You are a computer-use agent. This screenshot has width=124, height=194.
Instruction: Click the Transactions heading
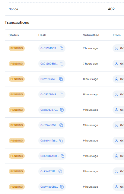[x=17, y=23]
